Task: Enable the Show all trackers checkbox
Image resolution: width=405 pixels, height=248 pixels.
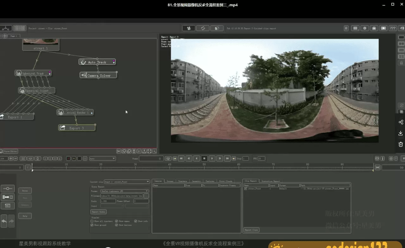Action: coord(92,221)
